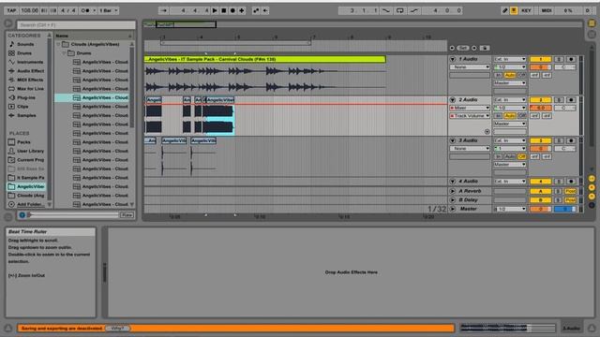Viewport: 600px width, 337px height.
Task: Switch to Arrangement view selector icon
Action: coord(592,23)
